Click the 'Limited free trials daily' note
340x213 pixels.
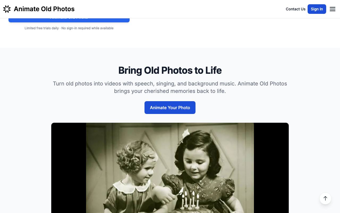(42, 28)
